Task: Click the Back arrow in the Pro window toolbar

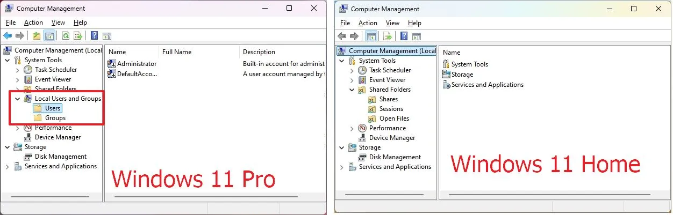Action: tap(8, 36)
